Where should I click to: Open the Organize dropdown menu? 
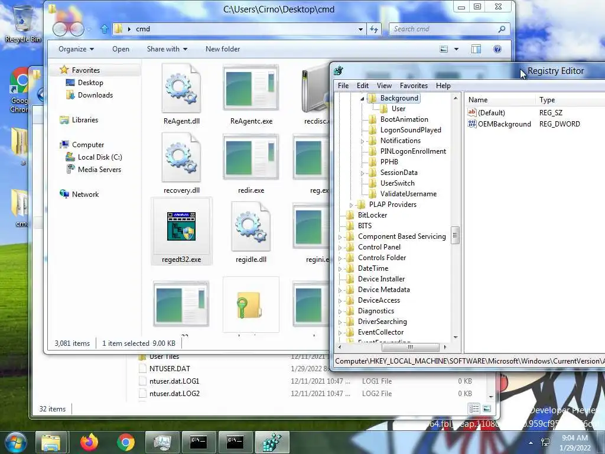pos(76,49)
